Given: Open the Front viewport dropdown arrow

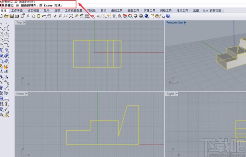Looking at the screenshot, I should click(x=27, y=94).
